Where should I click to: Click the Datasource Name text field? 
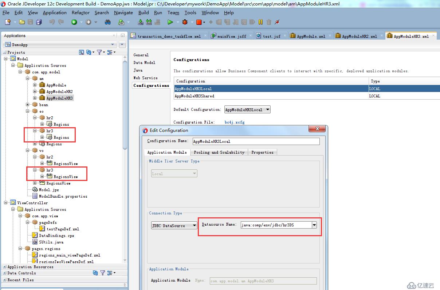276,225
